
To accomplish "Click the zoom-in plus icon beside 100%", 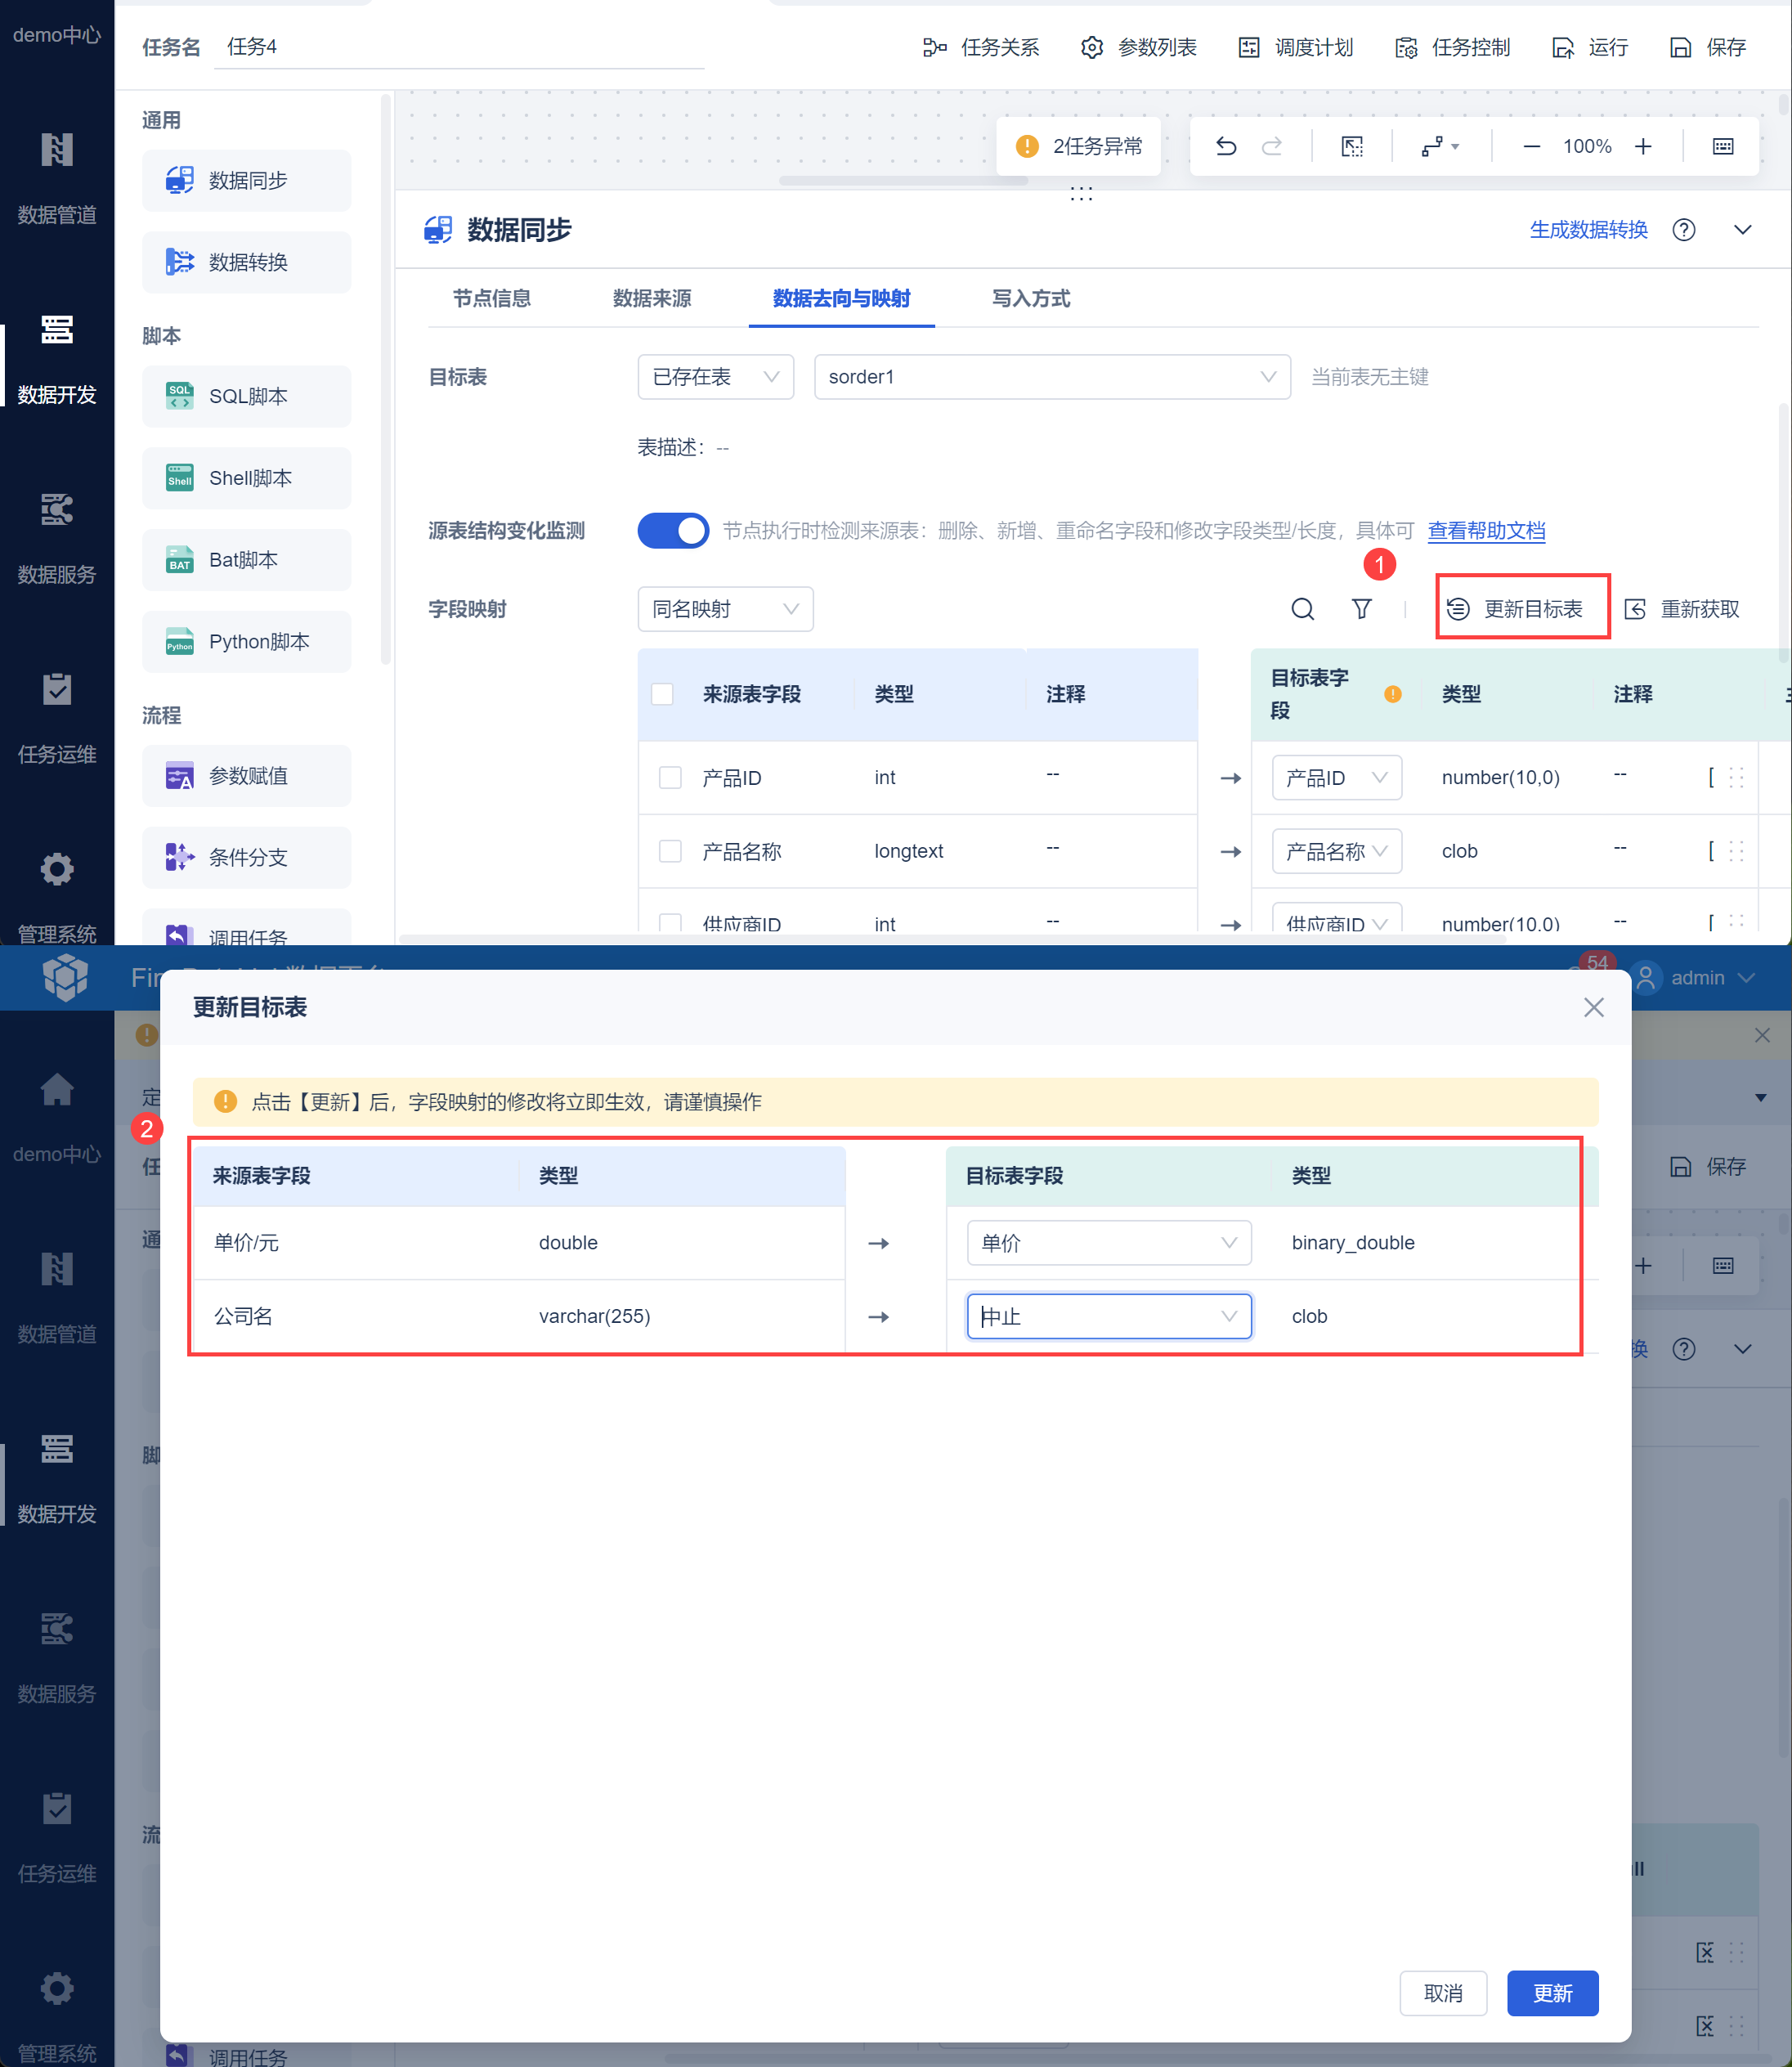I will click(x=1643, y=147).
